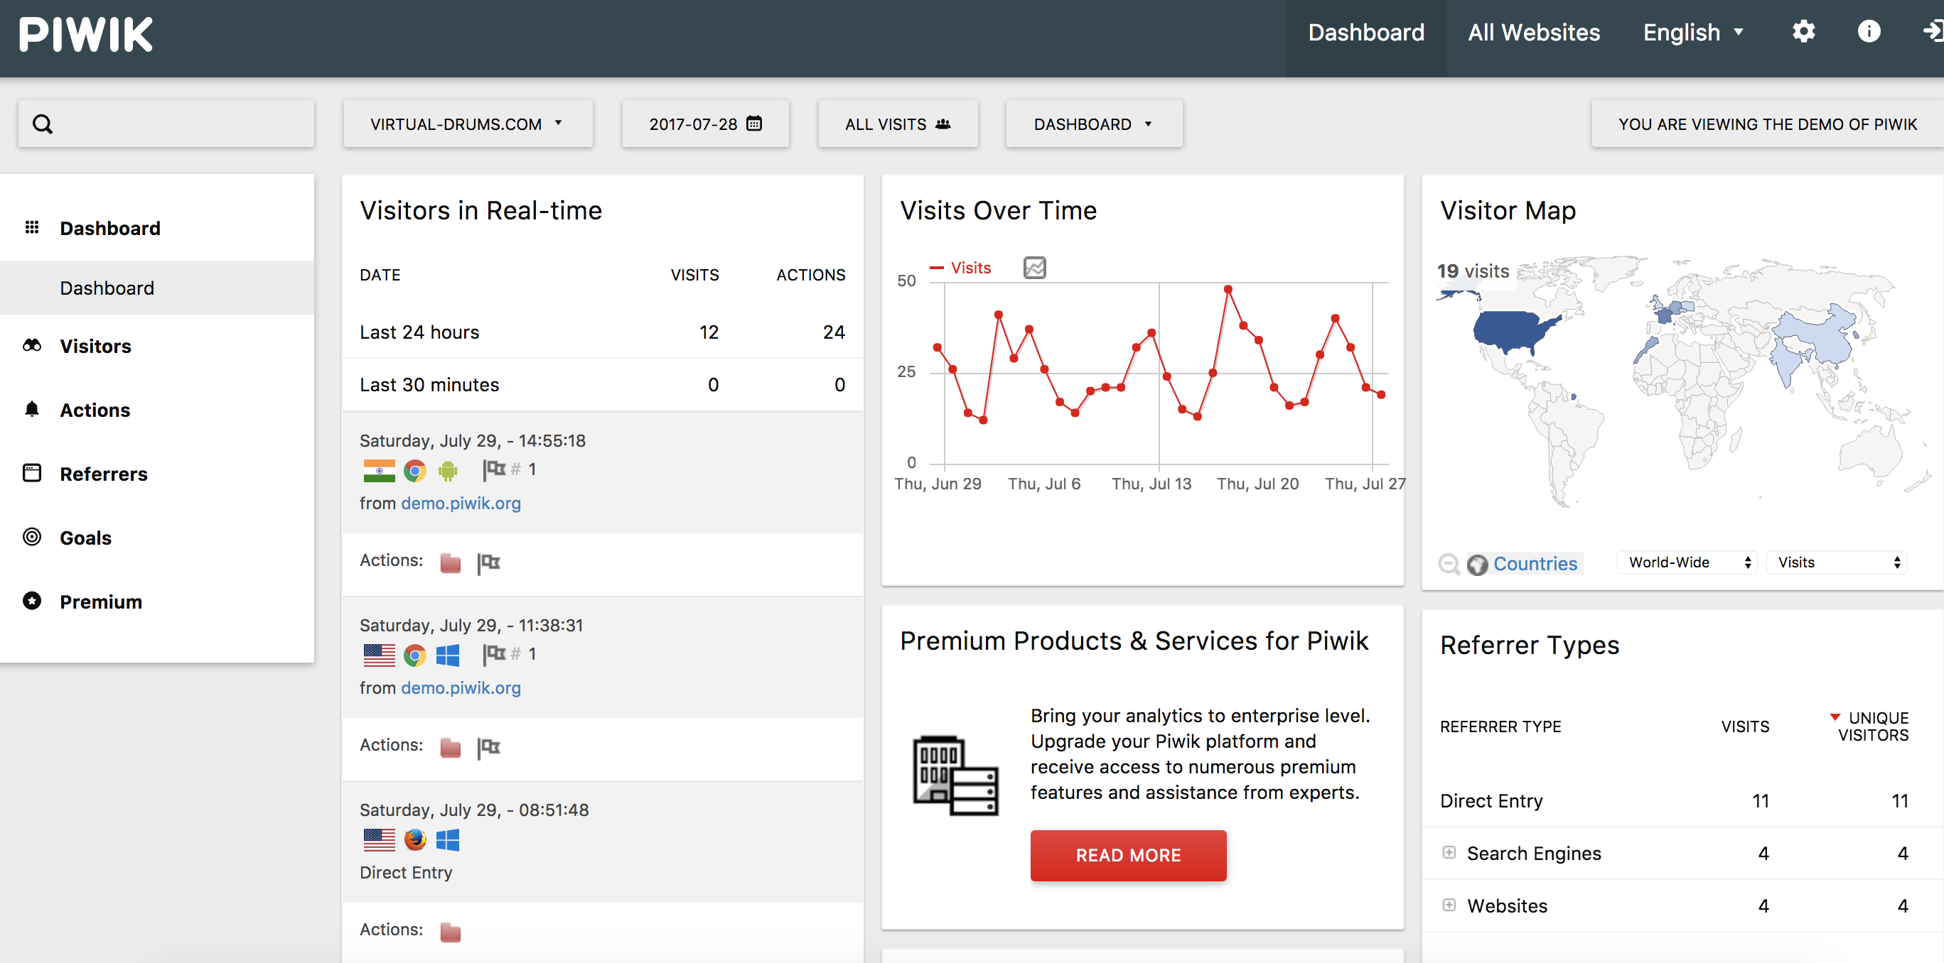This screenshot has width=1944, height=963.
Task: Click Chrome icon in 11:38:31 visit
Action: click(414, 655)
